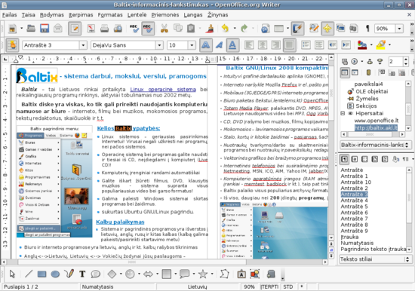Viewport: 415px width, 291px height.
Task: Click the Navigator page number field
Action: tap(395, 62)
